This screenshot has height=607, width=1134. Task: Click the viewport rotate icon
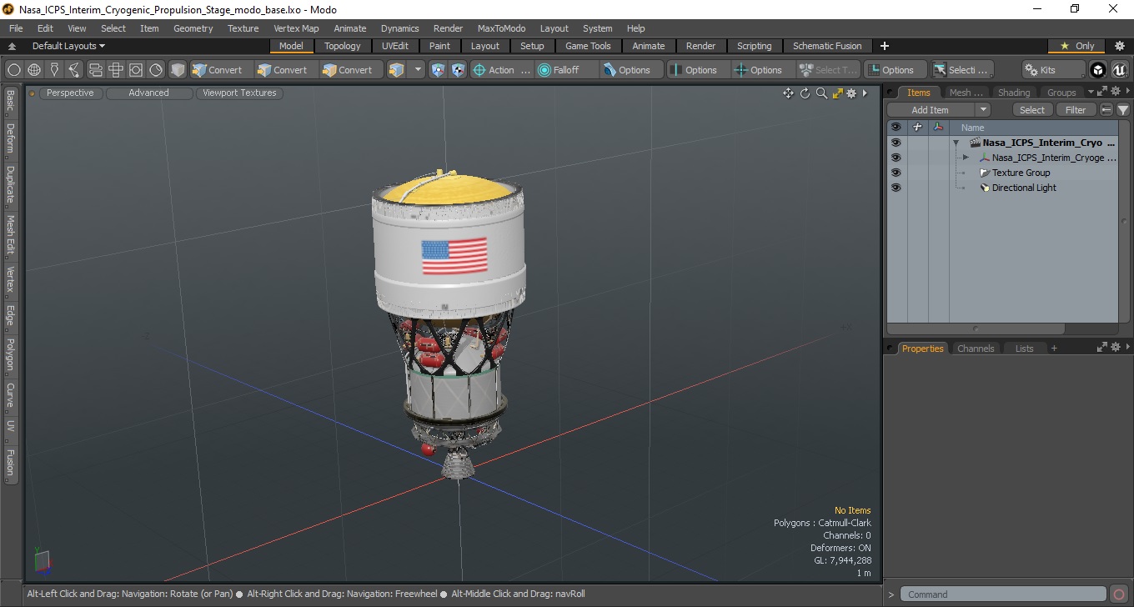point(805,93)
